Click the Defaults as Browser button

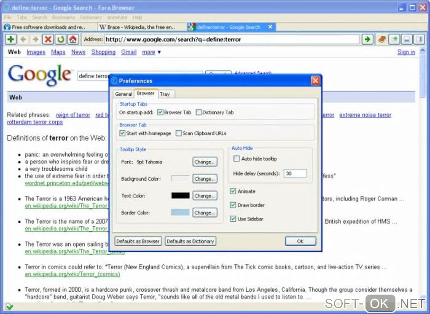pos(138,242)
